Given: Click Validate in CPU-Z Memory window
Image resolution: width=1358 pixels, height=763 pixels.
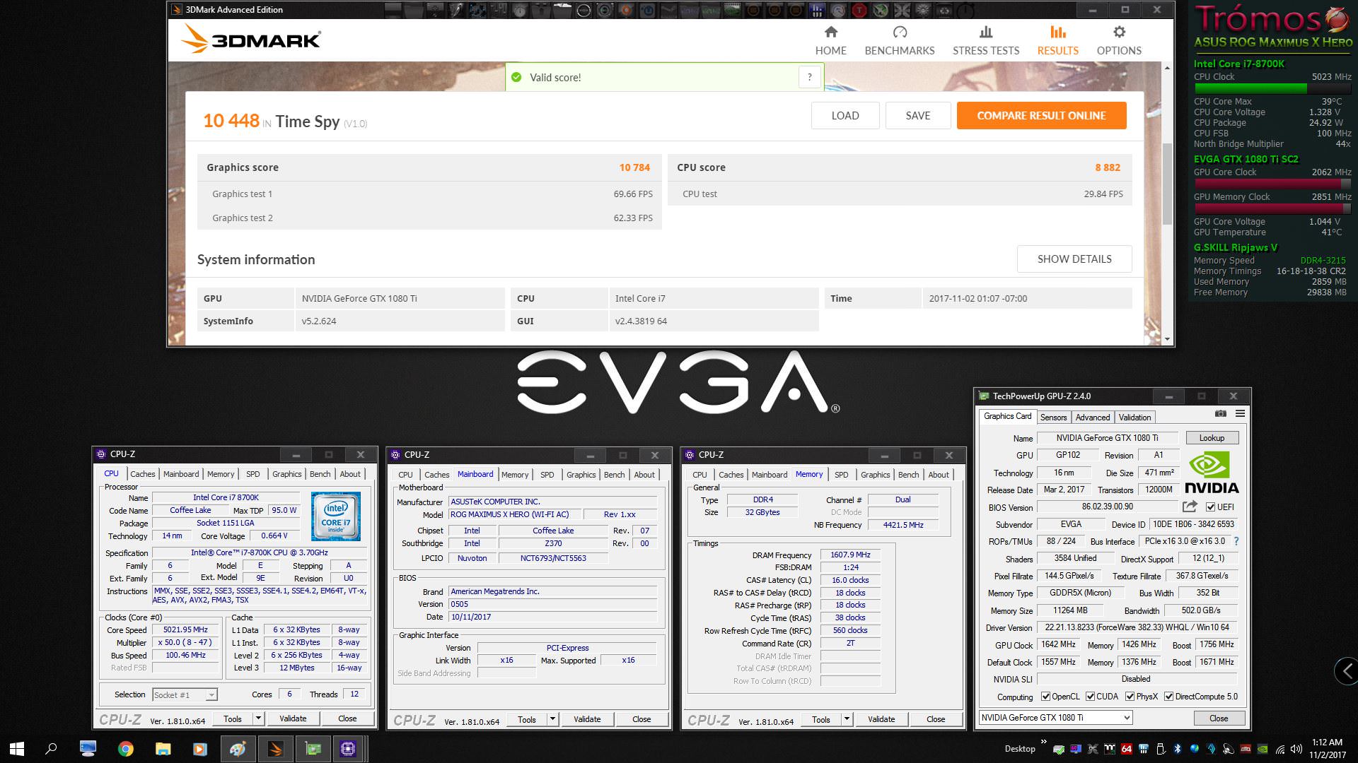Looking at the screenshot, I should pyautogui.click(x=881, y=719).
